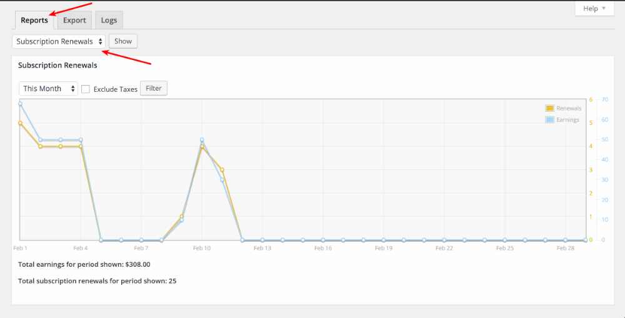This screenshot has height=318, width=625.
Task: Click the yellow Renewals point on Feb 11
Action: (x=222, y=170)
